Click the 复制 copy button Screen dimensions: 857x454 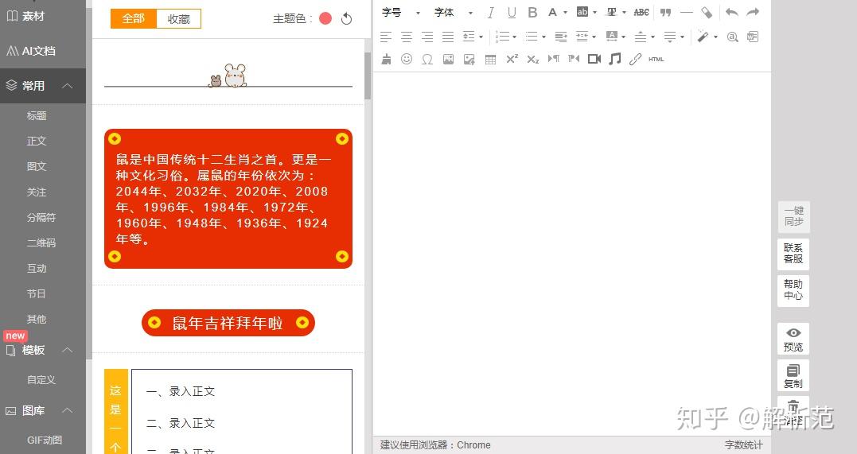[x=793, y=375]
